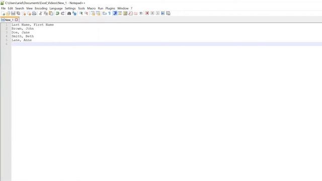322x181 pixels.
Task: Create a new document via toolbar
Action: coord(3,14)
